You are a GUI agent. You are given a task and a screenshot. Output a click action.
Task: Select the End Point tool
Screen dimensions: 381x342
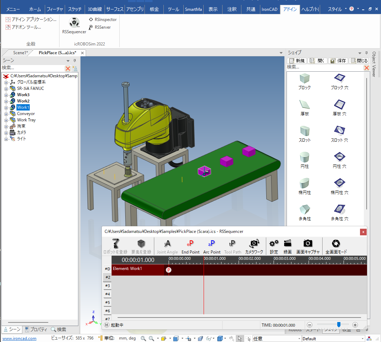[190, 246]
